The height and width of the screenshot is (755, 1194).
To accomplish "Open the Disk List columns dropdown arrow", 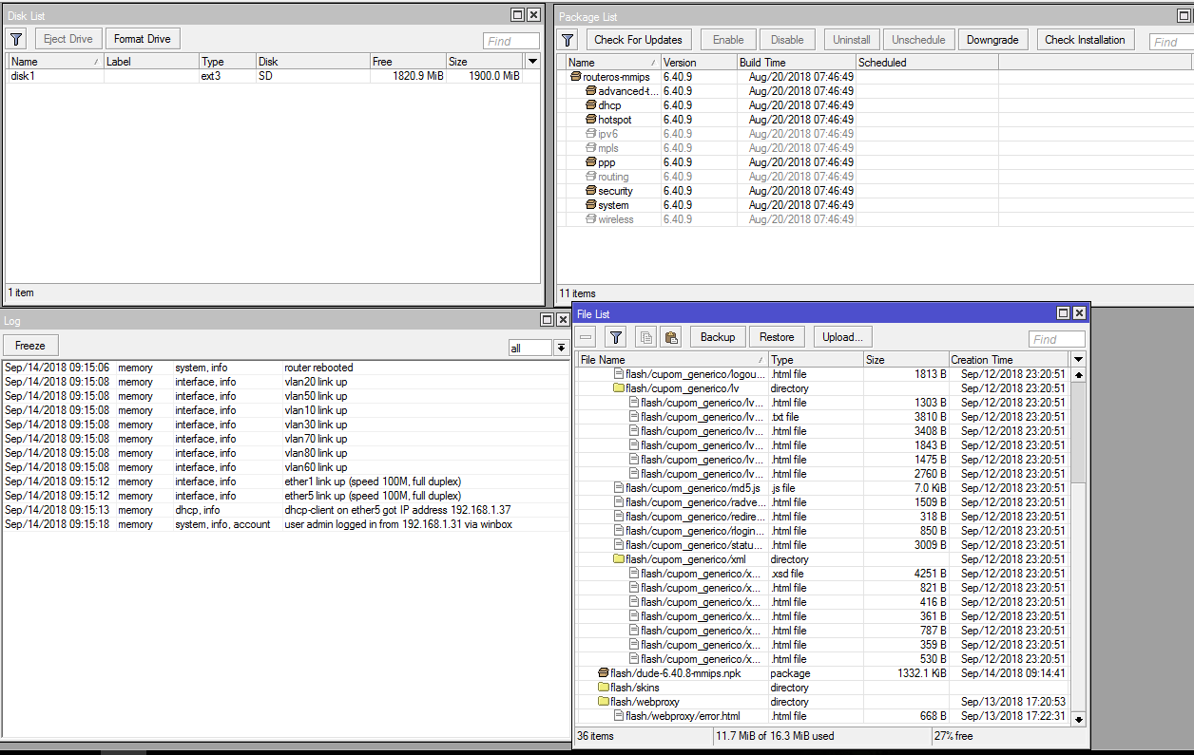I will 532,62.
